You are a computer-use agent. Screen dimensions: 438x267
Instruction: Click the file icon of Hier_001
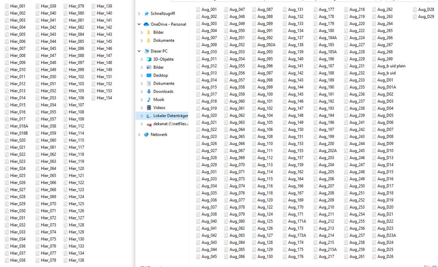(7, 6)
